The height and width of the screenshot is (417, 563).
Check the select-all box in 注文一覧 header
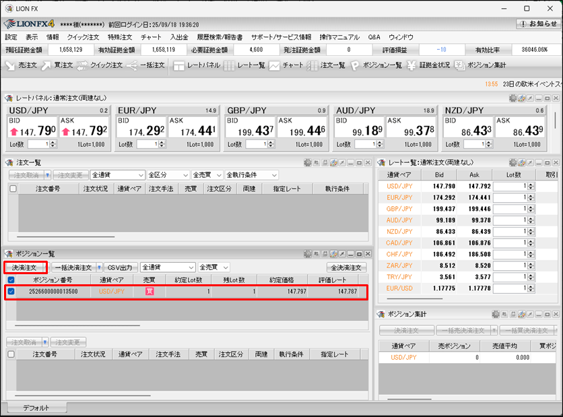[x=13, y=189]
